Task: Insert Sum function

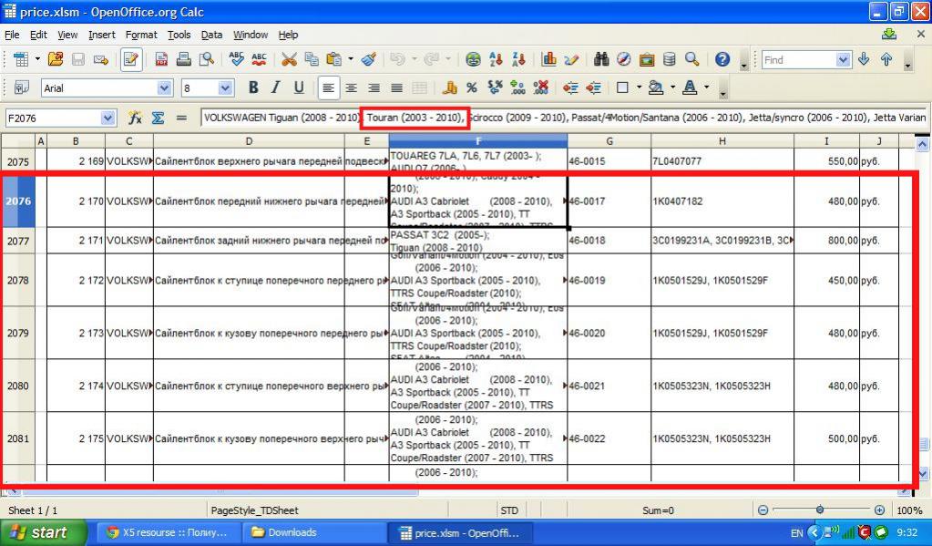Action: pyautogui.click(x=158, y=118)
